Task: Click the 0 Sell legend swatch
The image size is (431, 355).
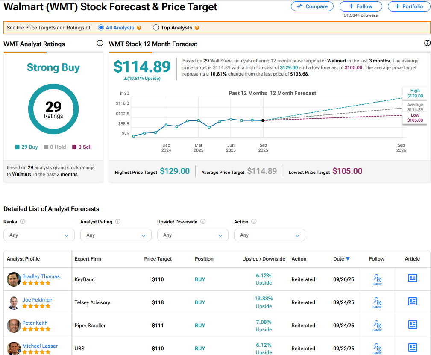Action: (x=74, y=147)
